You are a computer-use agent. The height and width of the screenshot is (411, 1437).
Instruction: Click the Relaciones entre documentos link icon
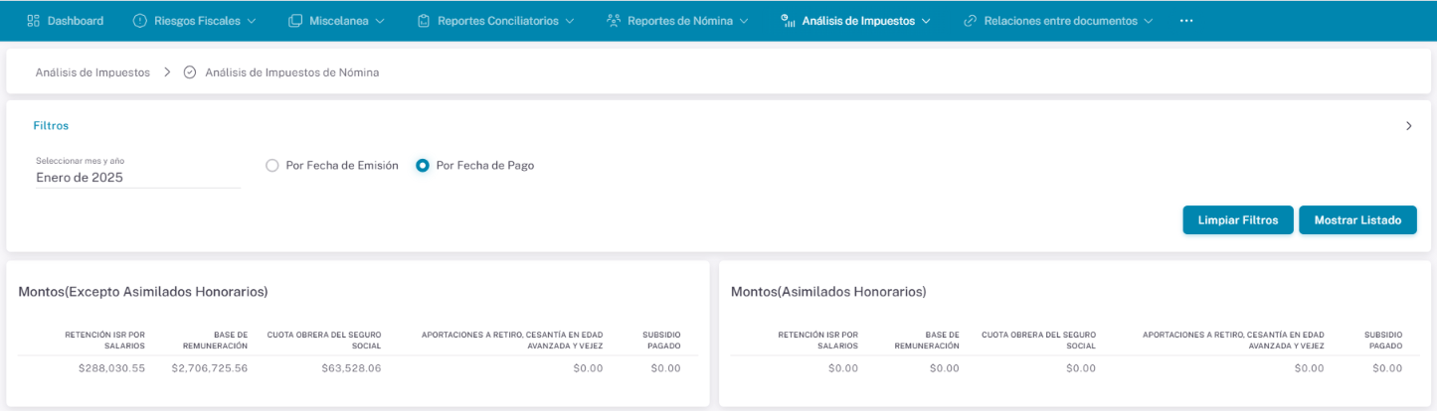(970, 21)
